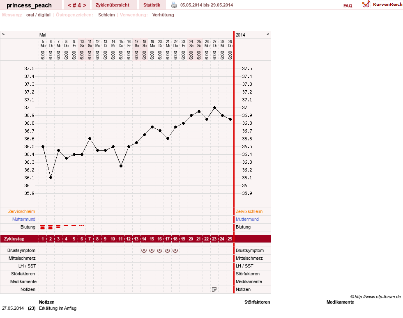Click the 'Schleim' estrogen sign value
The width and height of the screenshot is (403, 318).
click(x=106, y=15)
